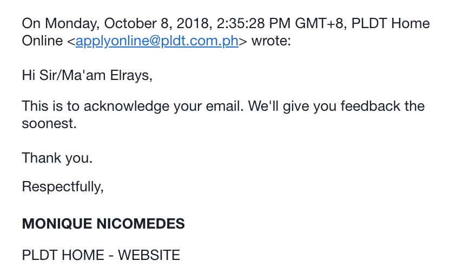Click the word "WEBSITE" in the footer
Viewport: 456px width, 274px height.
pyautogui.click(x=149, y=255)
